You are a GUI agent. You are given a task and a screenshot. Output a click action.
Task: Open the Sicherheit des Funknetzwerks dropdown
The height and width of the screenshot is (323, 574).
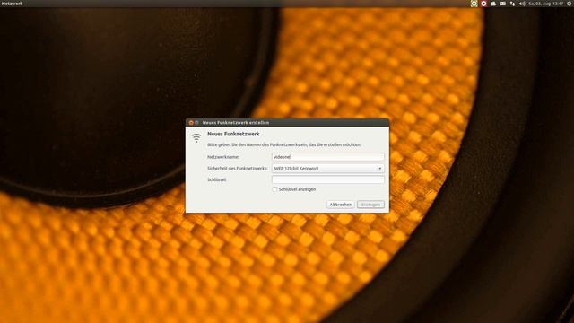328,169
